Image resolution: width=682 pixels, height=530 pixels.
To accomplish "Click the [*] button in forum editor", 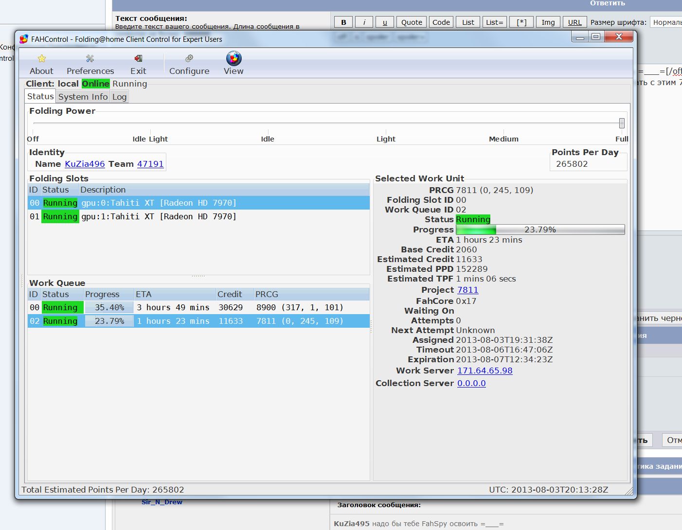I will click(521, 22).
